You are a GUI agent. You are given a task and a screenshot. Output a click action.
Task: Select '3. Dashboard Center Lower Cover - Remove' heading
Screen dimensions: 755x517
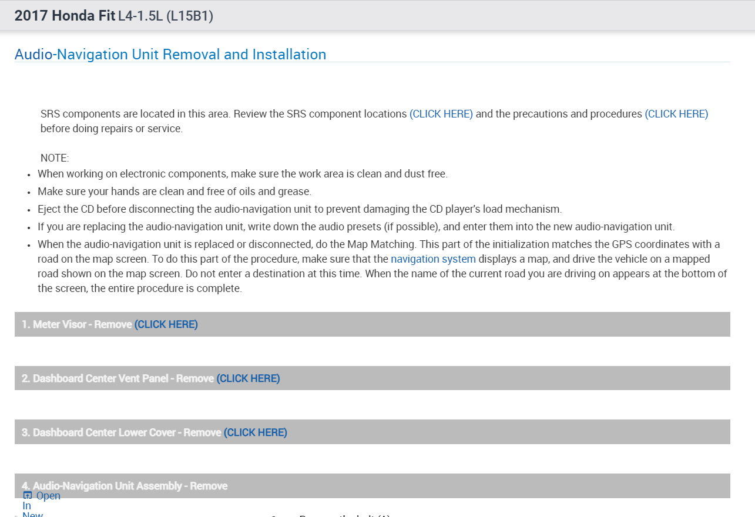point(121,432)
